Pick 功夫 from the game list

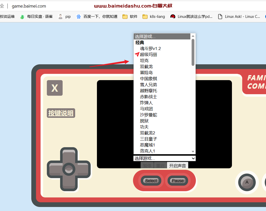point(162,127)
